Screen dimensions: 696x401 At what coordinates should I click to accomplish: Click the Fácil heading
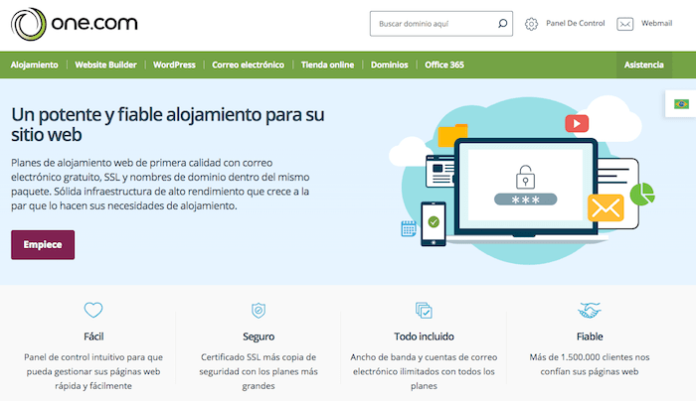click(x=93, y=336)
